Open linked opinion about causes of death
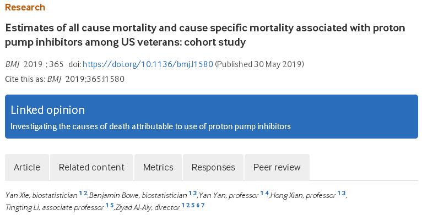The height and width of the screenshot is (215, 422). [x=150, y=126]
